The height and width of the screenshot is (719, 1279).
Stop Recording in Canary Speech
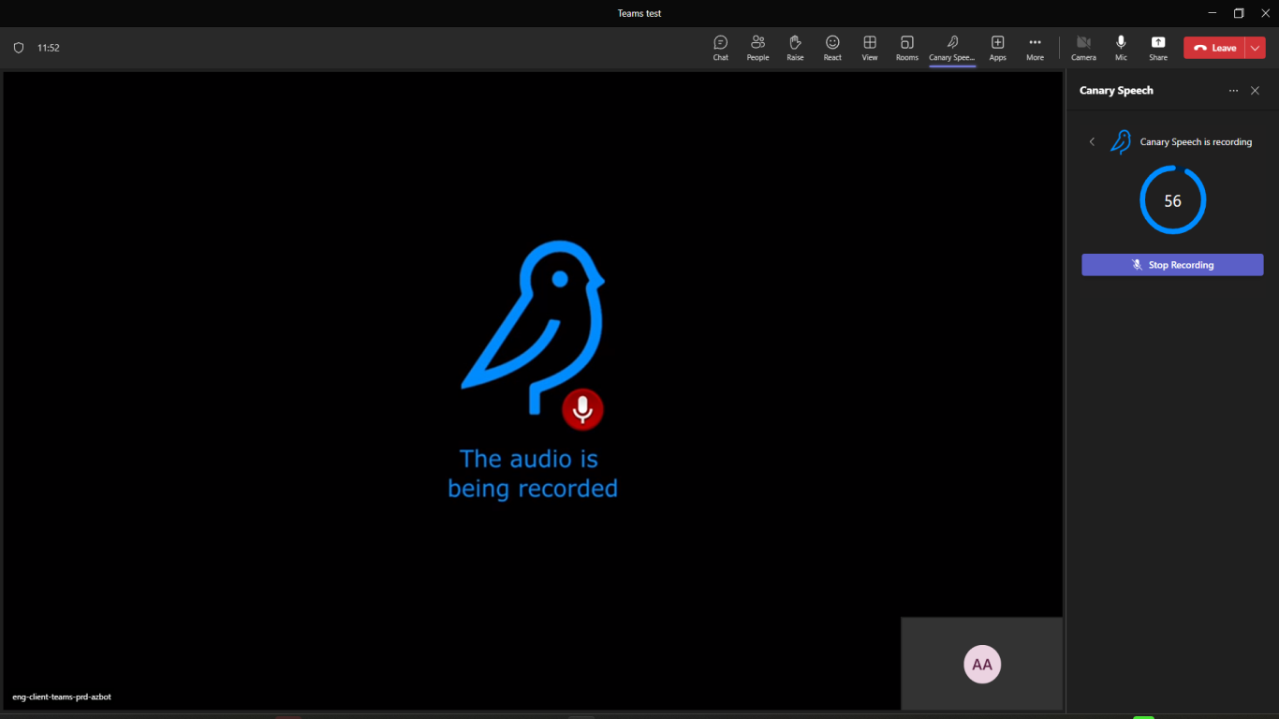[1172, 265]
